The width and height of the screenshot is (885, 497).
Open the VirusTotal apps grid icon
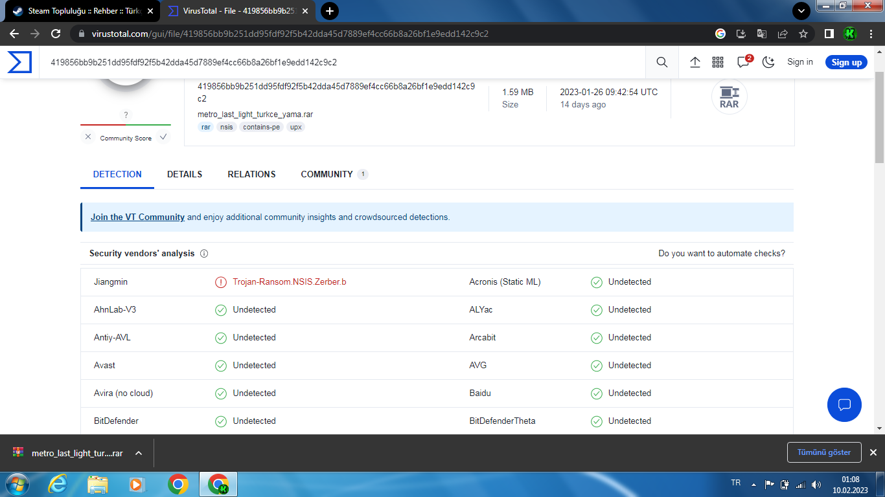[718, 62]
